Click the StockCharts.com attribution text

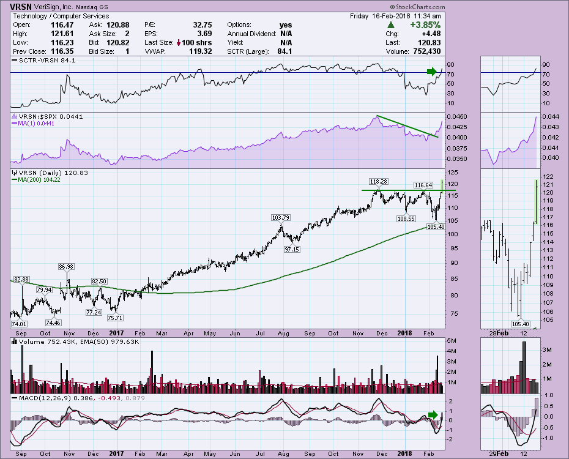pyautogui.click(x=417, y=7)
